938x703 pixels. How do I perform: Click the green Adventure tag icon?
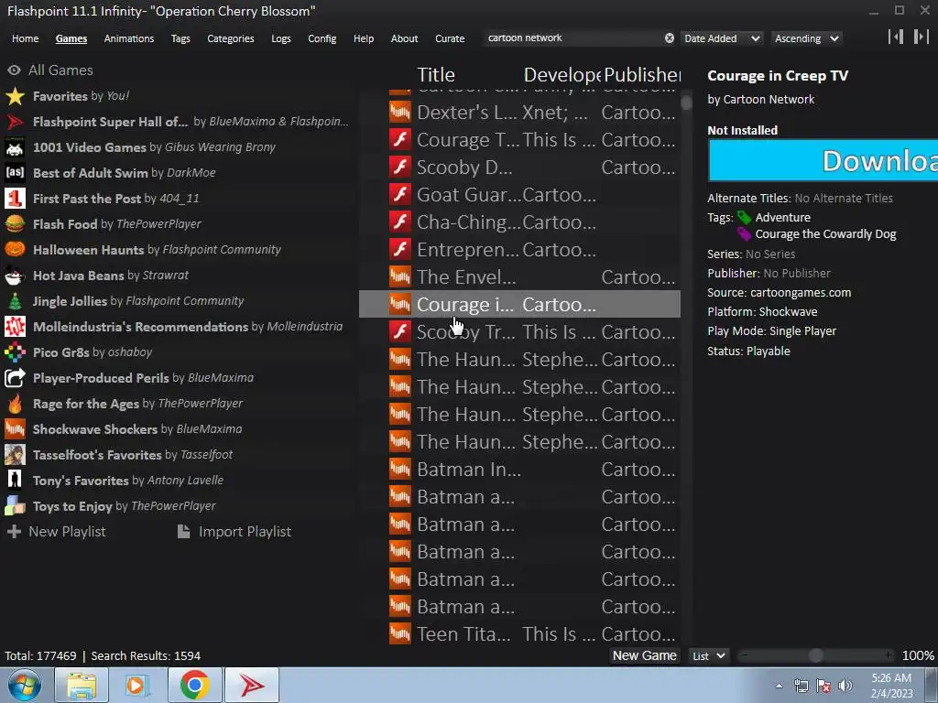[x=744, y=218]
